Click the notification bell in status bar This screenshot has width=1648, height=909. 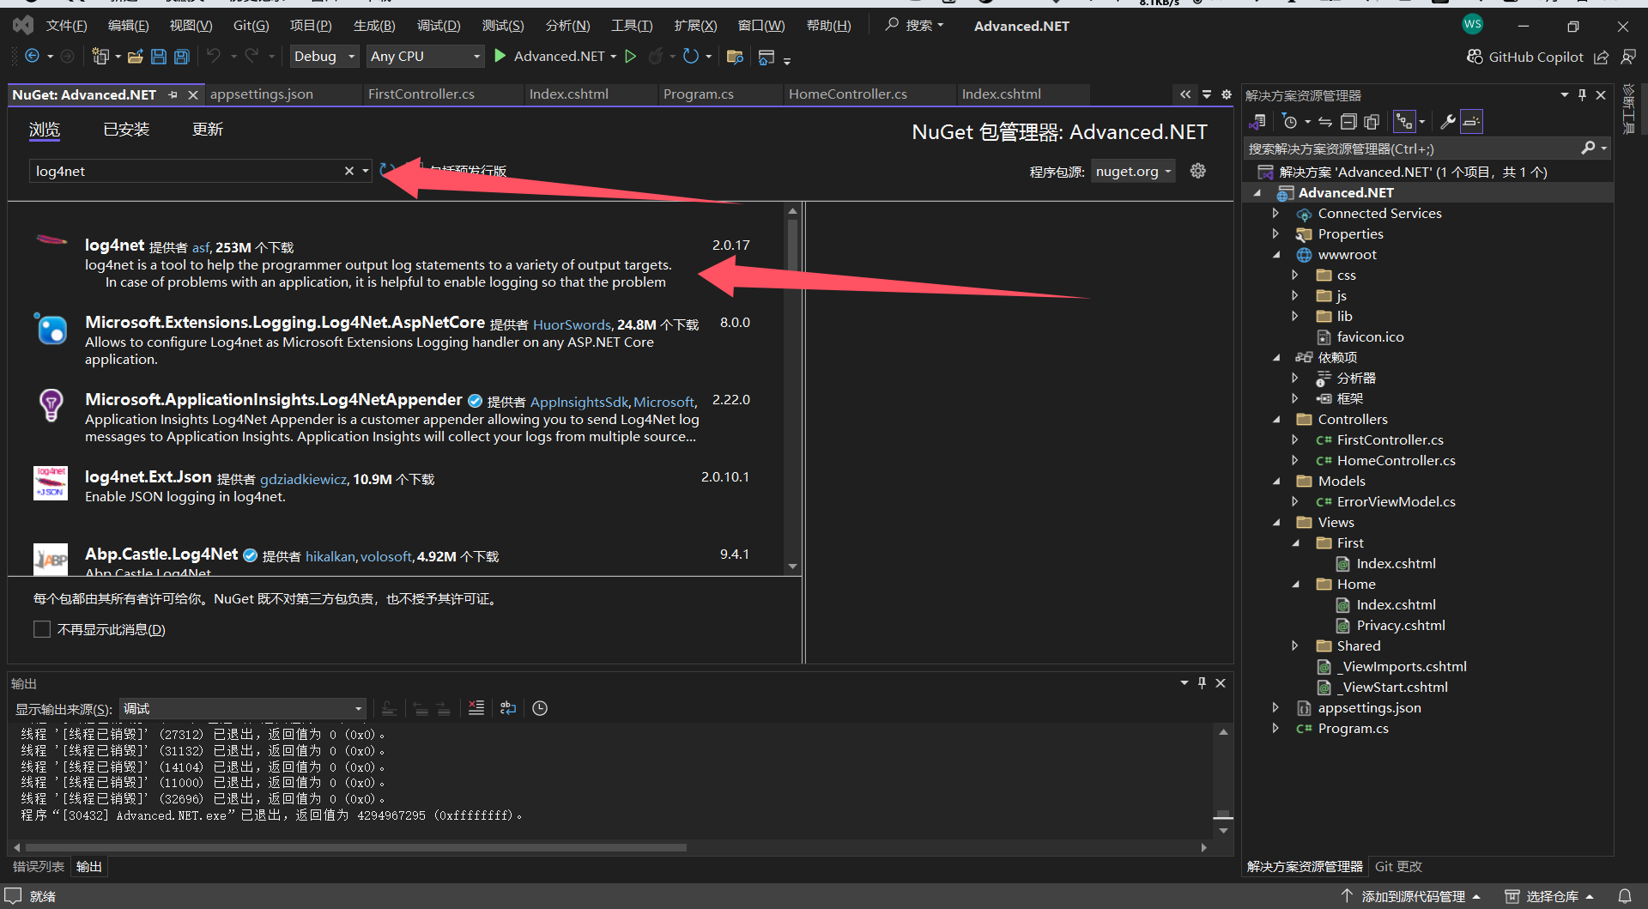[1625, 896]
